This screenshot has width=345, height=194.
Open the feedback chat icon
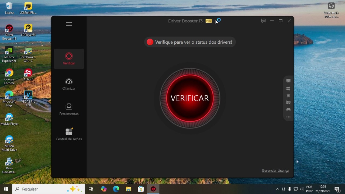coord(263,21)
